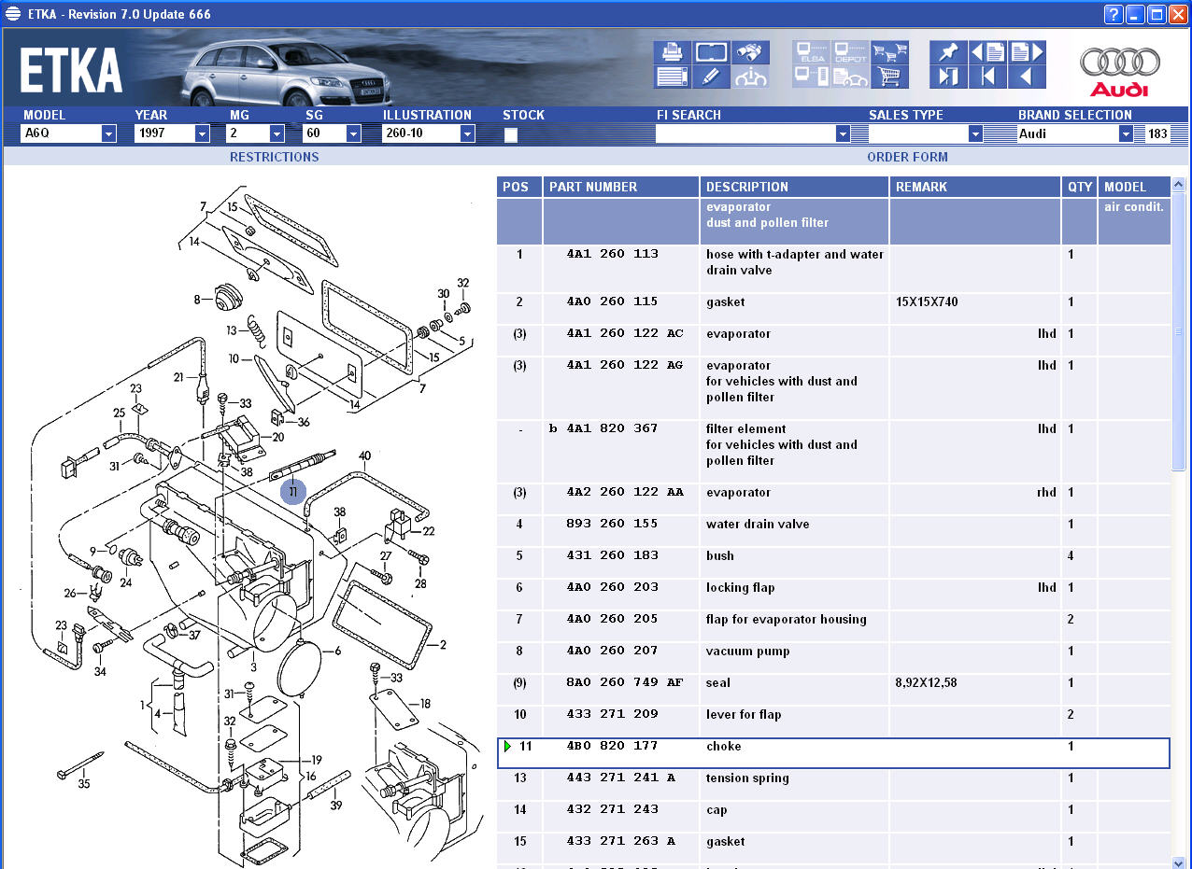Click the pushpin icon

(948, 52)
